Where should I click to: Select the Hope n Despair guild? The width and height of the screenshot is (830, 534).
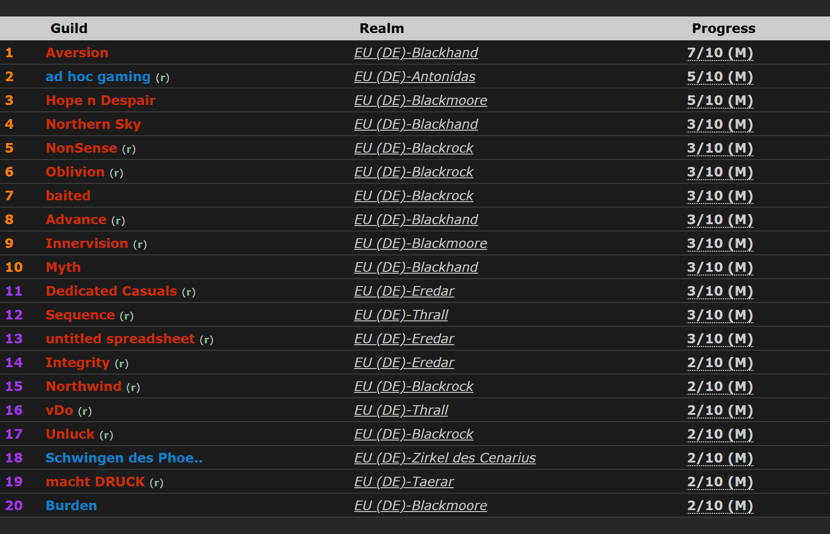click(100, 100)
